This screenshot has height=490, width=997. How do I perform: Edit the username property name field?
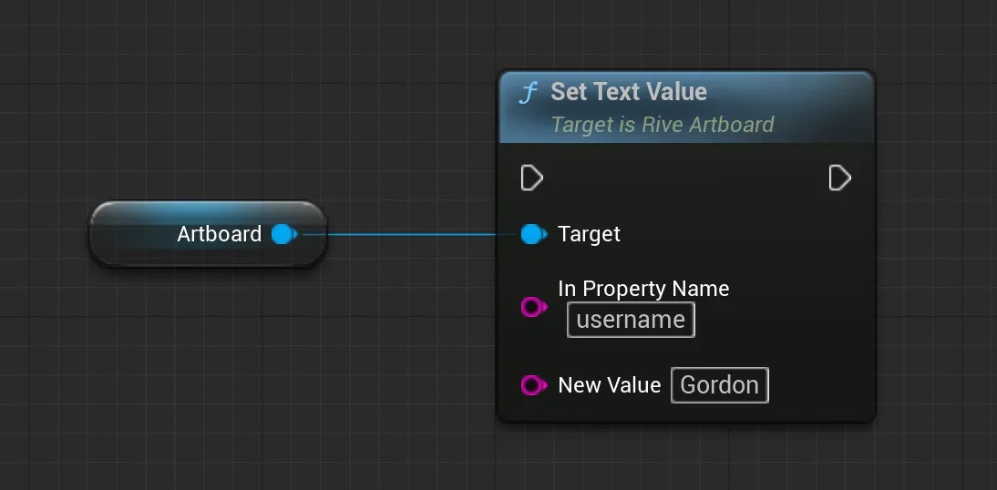[631, 320]
